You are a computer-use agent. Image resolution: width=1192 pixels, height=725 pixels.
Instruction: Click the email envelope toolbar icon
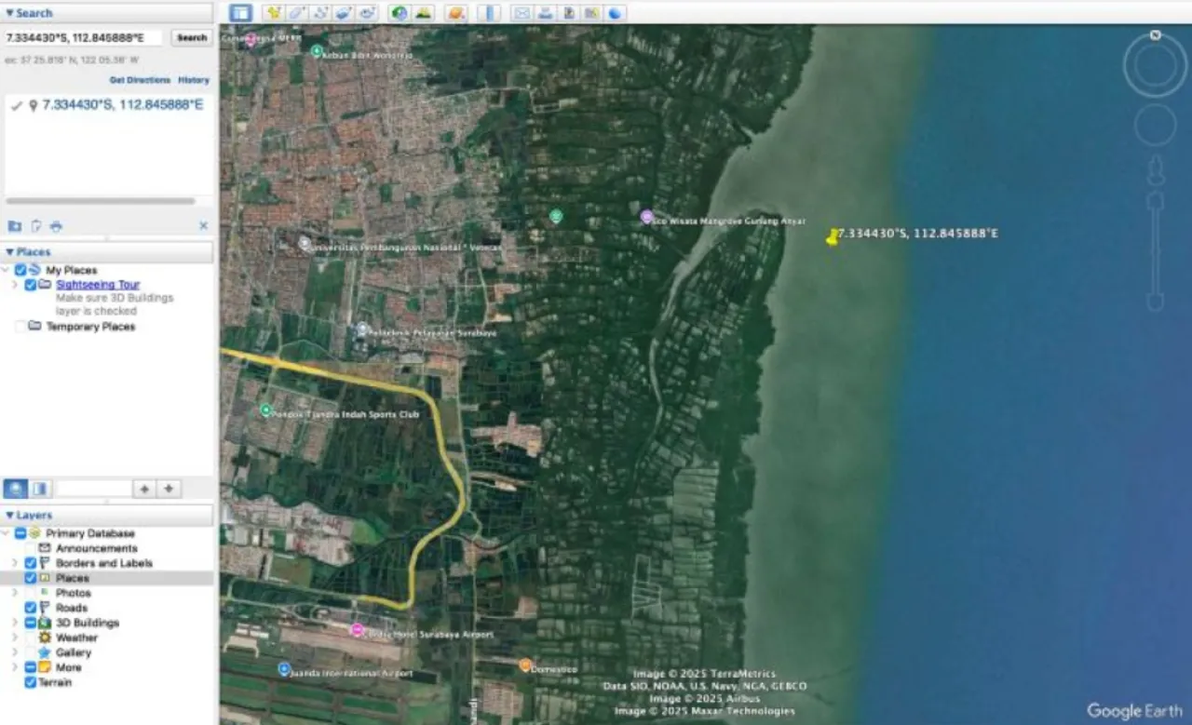521,13
